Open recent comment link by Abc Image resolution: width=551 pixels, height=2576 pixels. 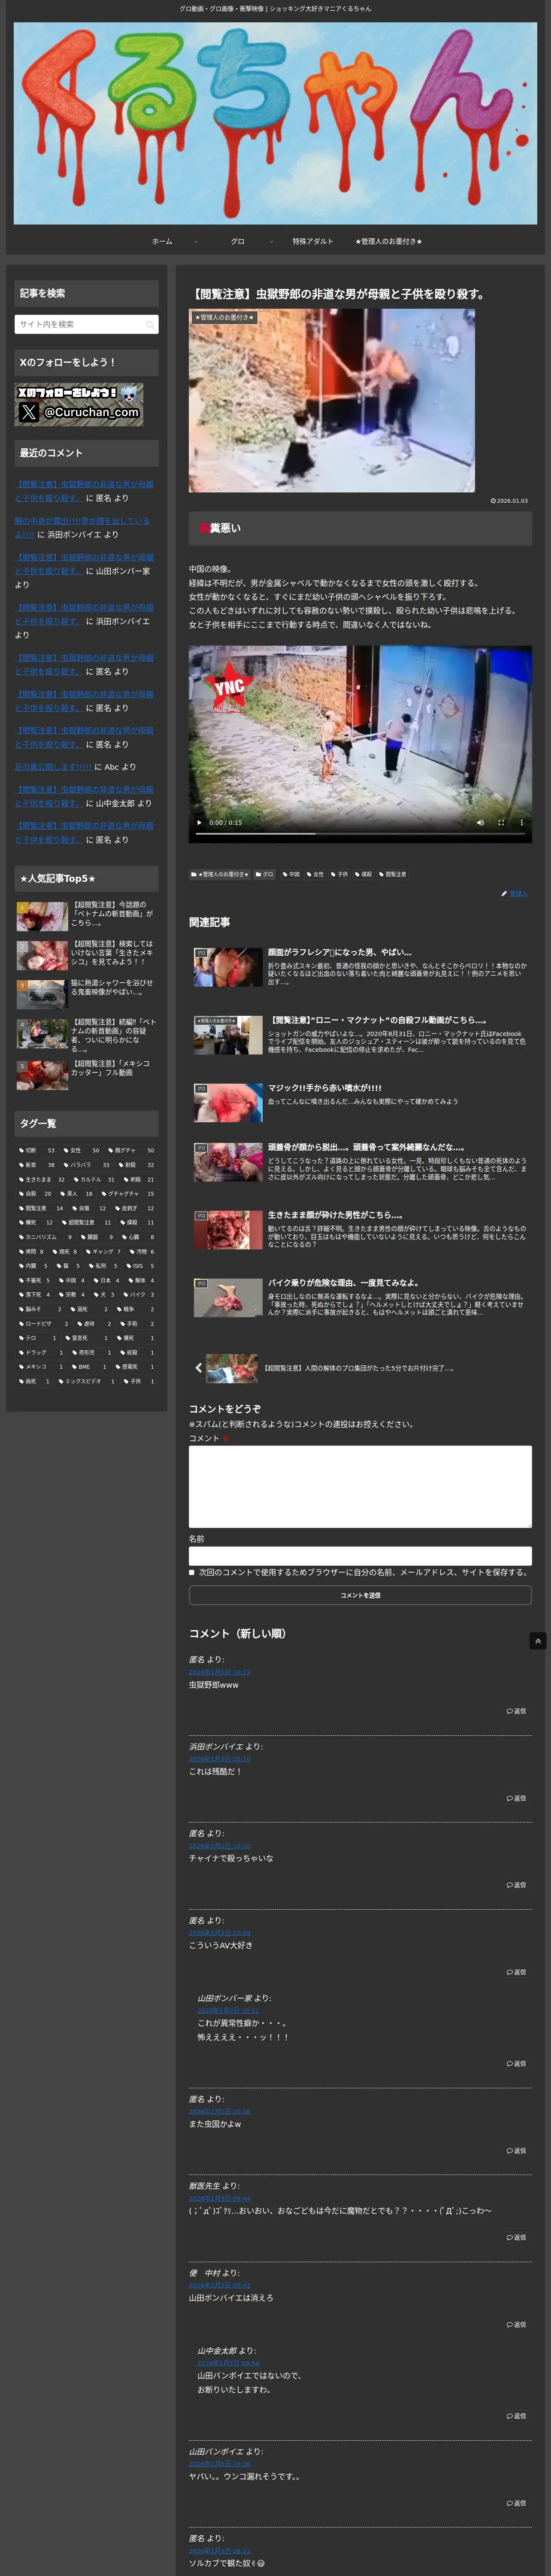coord(53,767)
